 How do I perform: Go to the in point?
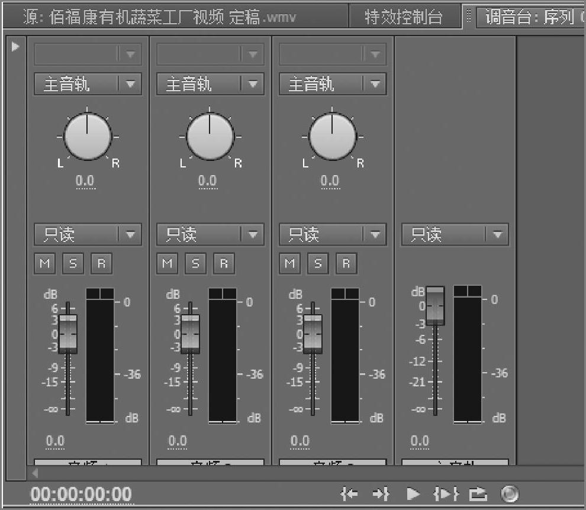tap(349, 494)
